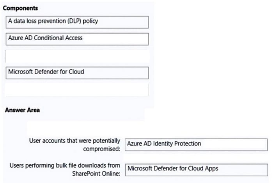Click the word "compromised:"
The image size is (273, 183).
point(102,149)
